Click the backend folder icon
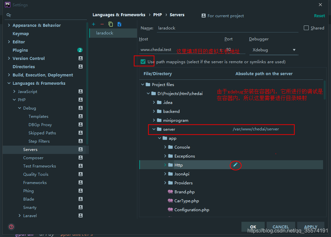This screenshot has width=331, height=237. [159, 111]
